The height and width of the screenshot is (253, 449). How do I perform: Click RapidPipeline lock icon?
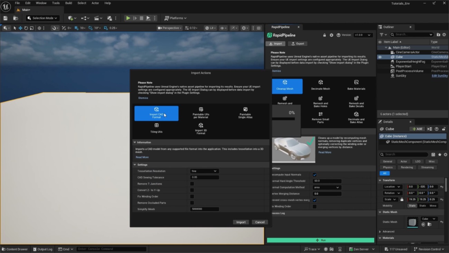pyautogui.click(x=324, y=35)
